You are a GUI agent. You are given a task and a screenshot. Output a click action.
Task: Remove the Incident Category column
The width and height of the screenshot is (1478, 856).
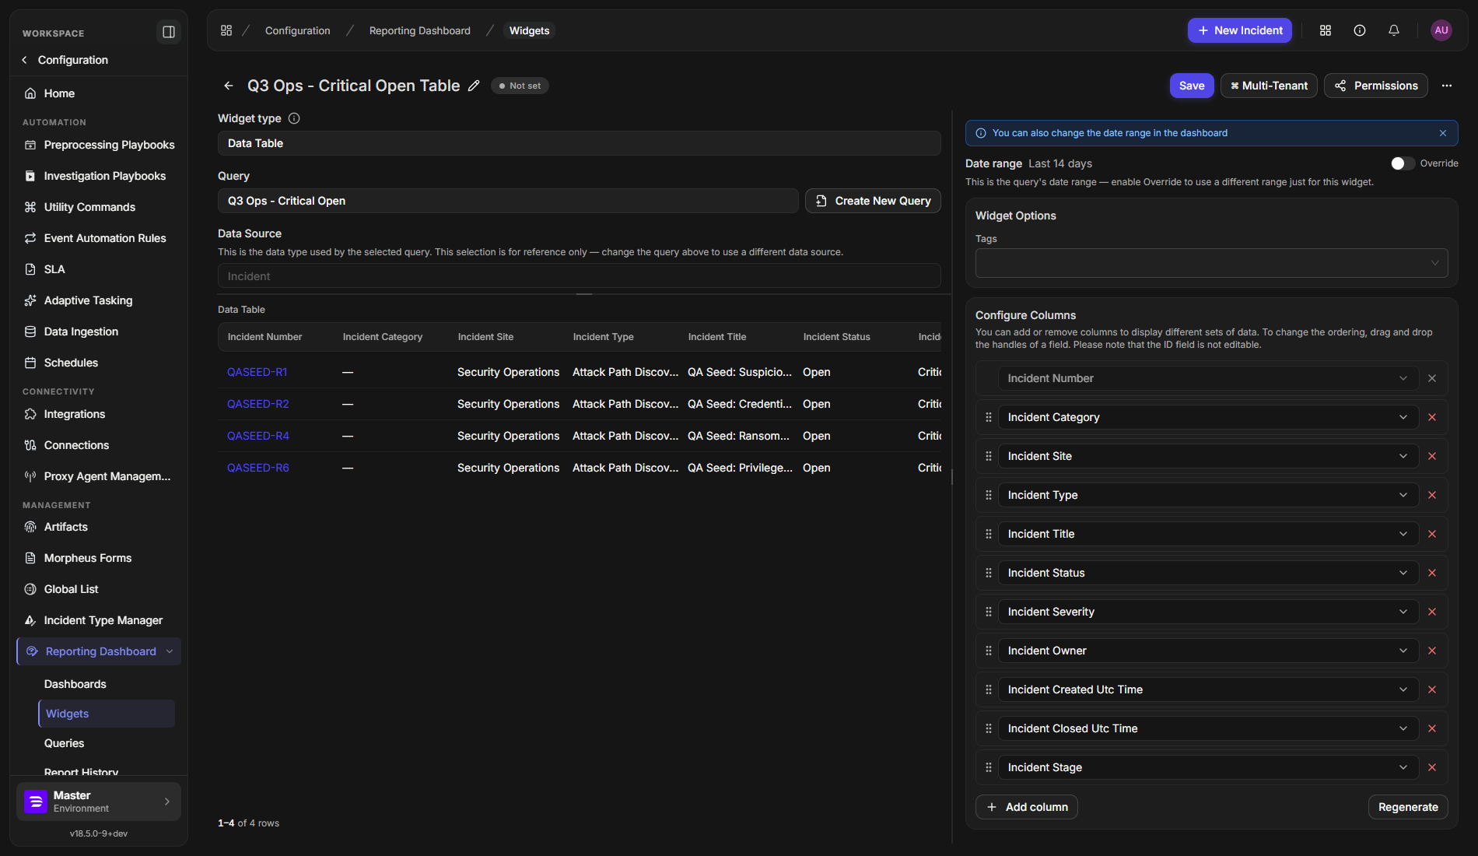1432,417
